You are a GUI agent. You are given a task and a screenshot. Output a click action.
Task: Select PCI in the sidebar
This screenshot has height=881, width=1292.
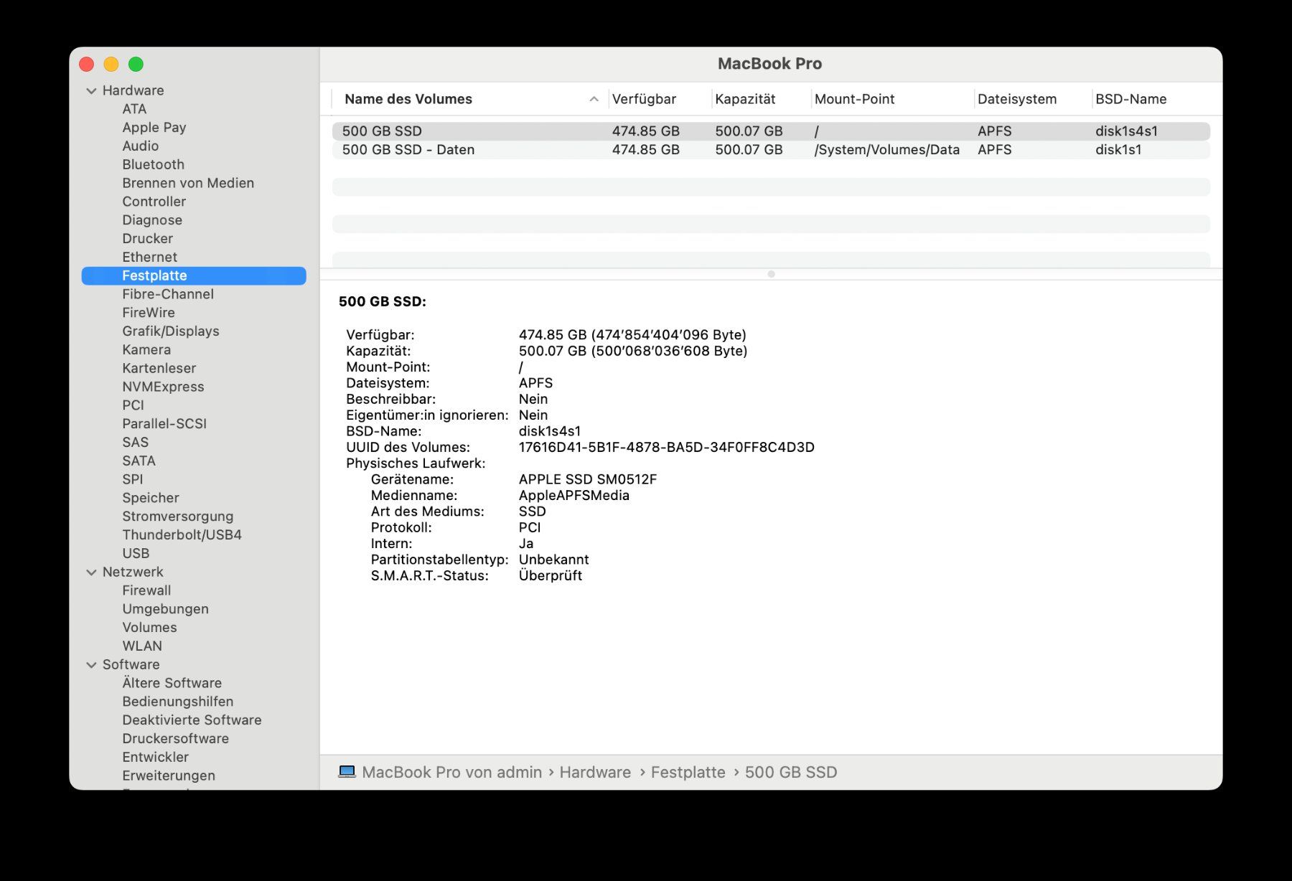coord(133,405)
